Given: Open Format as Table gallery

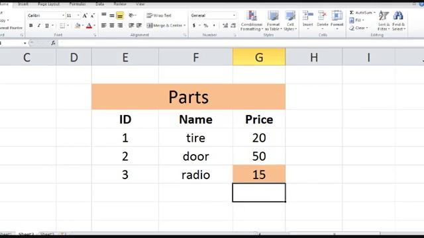Looking at the screenshot, I should [273, 20].
